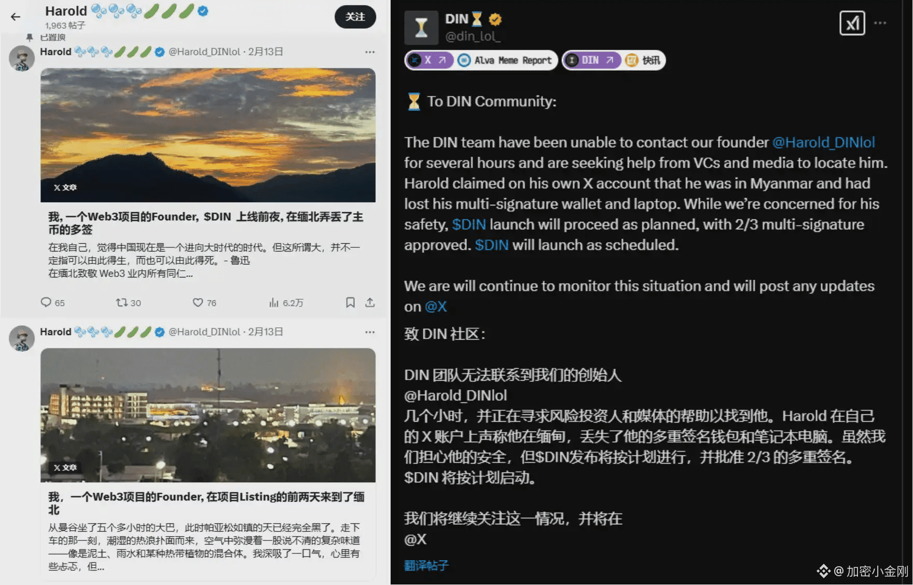Open more options on second Harold post

(370, 332)
